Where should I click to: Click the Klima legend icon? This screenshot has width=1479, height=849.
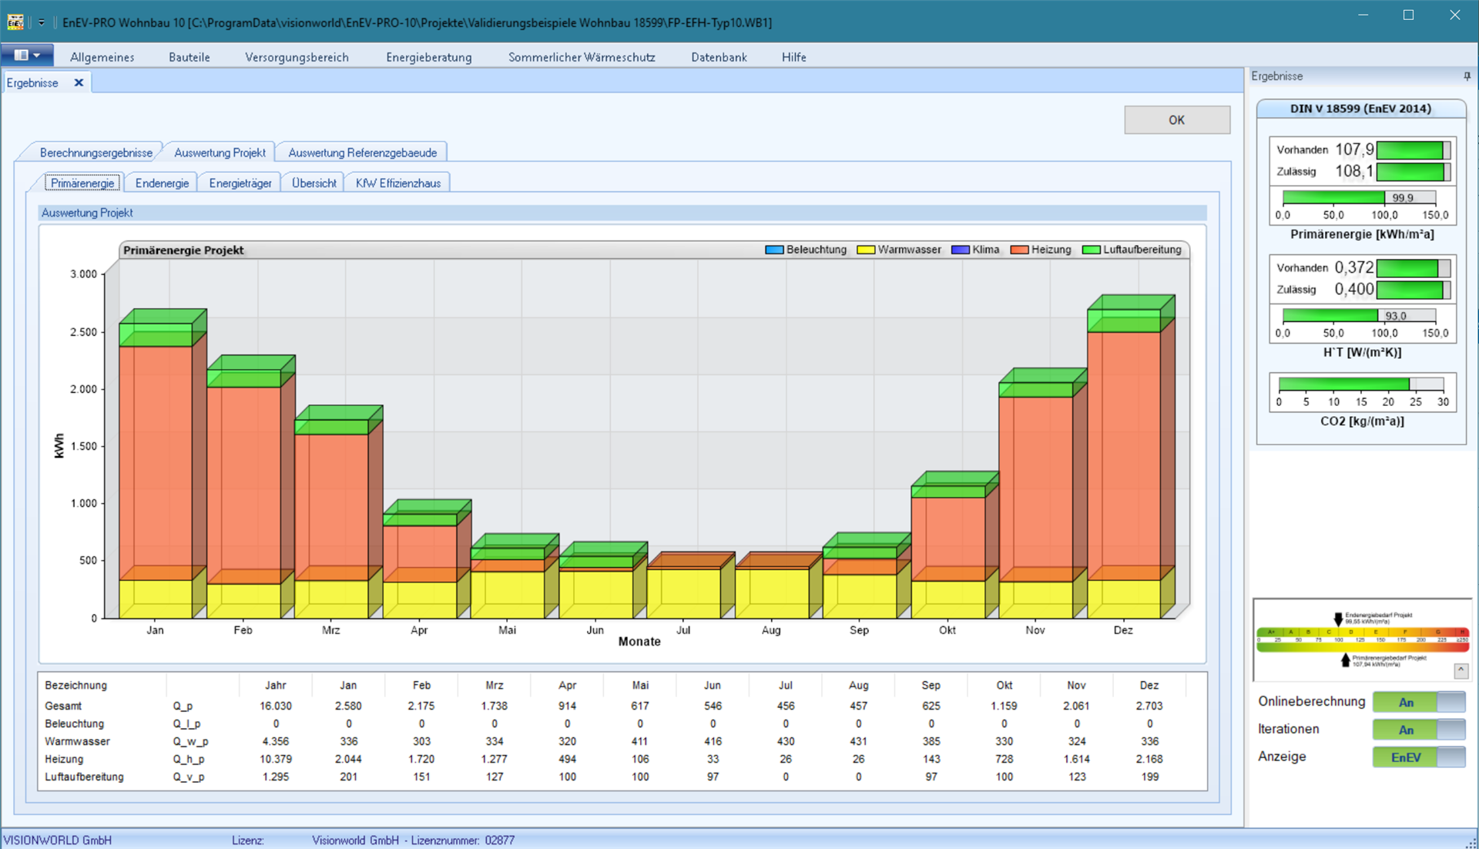(x=960, y=250)
